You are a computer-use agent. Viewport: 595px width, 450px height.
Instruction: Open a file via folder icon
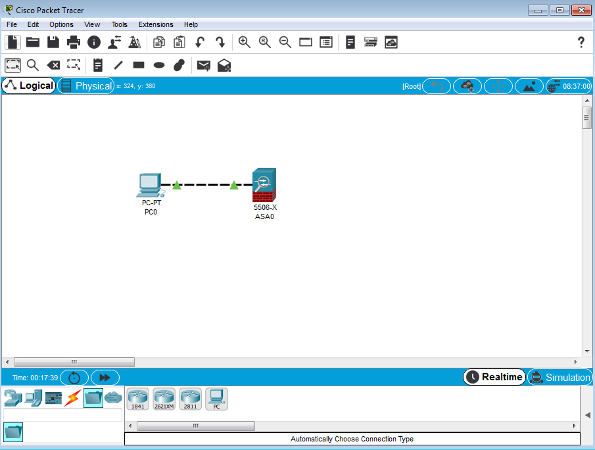[x=33, y=42]
